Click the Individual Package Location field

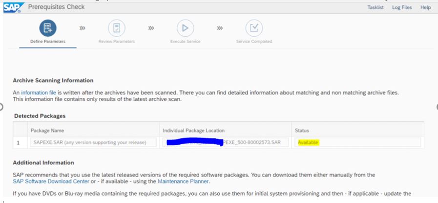[x=226, y=142]
